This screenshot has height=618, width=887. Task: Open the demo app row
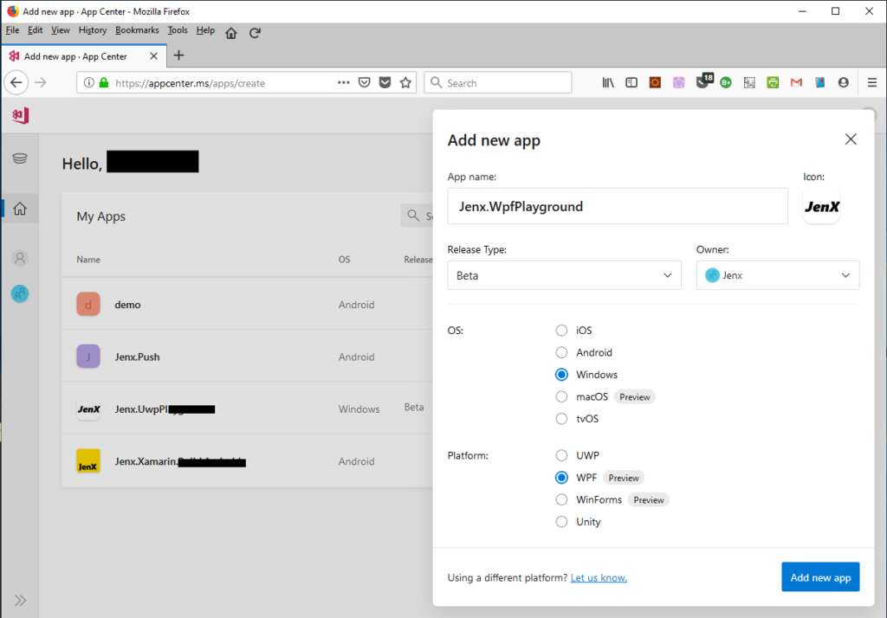[248, 304]
